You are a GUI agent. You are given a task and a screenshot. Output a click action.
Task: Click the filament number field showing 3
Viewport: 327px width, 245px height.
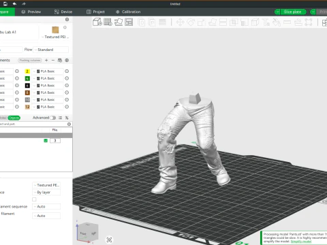(55, 141)
